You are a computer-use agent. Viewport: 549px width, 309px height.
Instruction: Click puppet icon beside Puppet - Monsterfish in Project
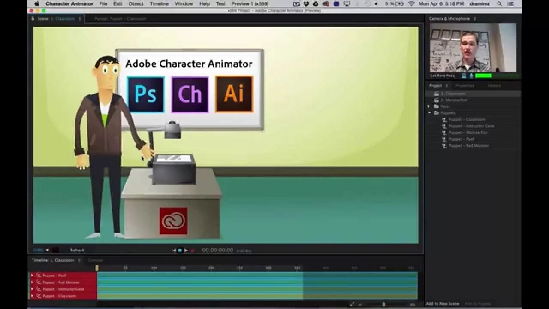click(x=444, y=133)
